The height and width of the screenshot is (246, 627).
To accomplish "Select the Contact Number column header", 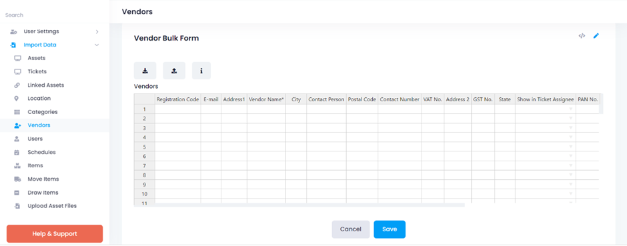I will point(400,99).
